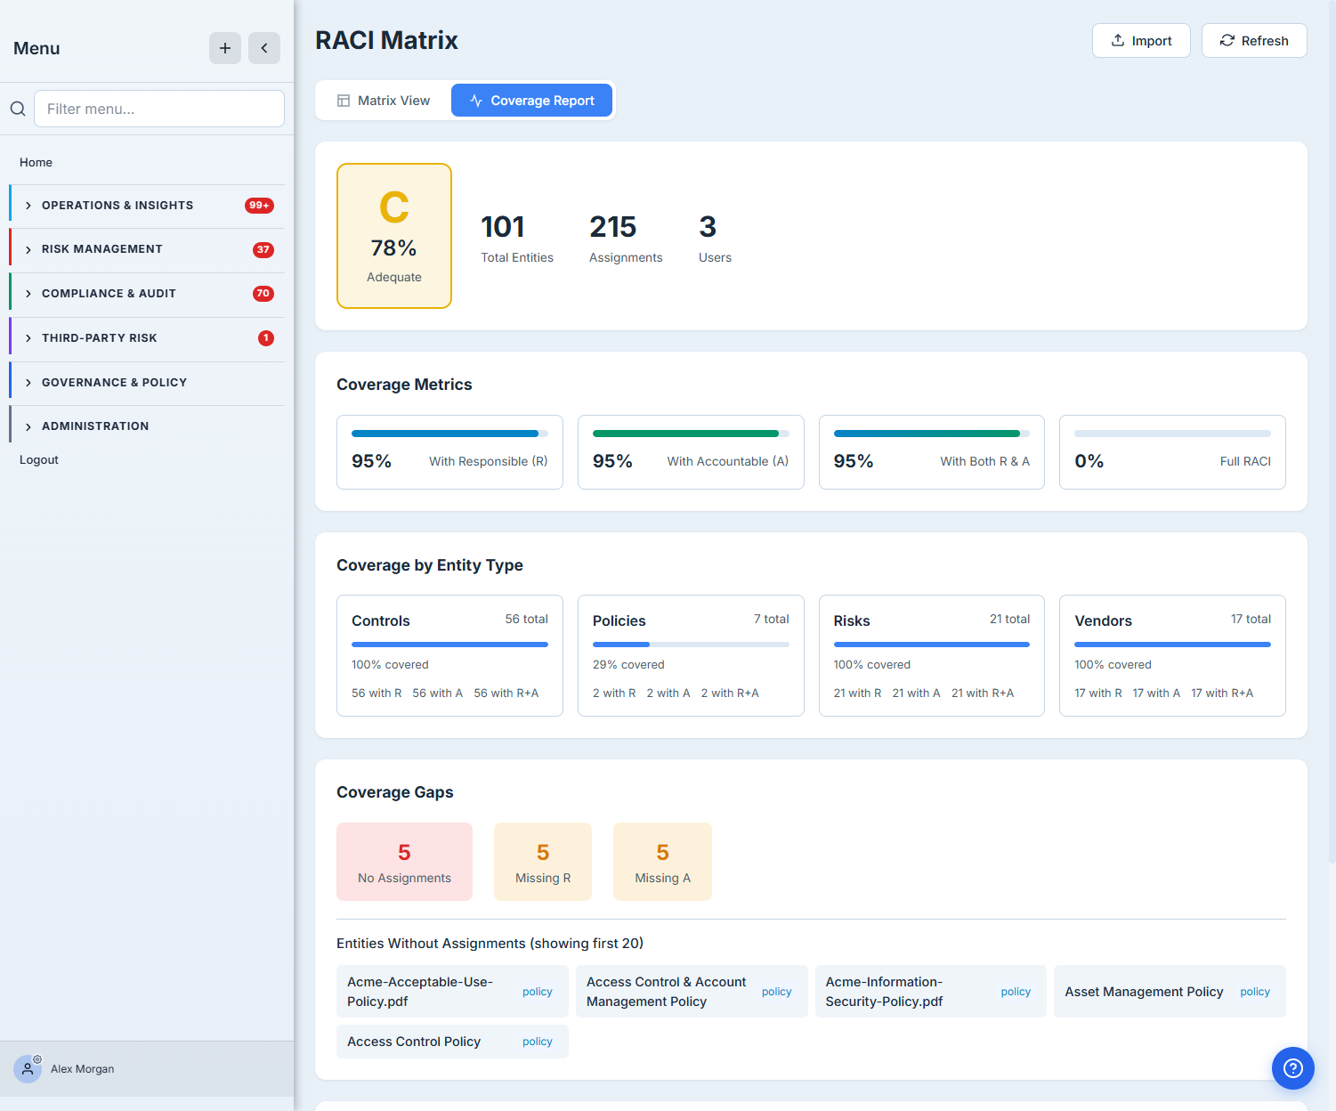This screenshot has width=1336, height=1111.
Task: Click the plus icon beside Menu
Action: [225, 48]
